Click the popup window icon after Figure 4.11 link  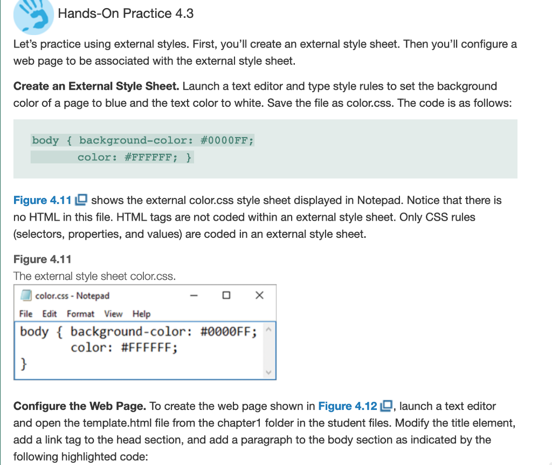[81, 200]
